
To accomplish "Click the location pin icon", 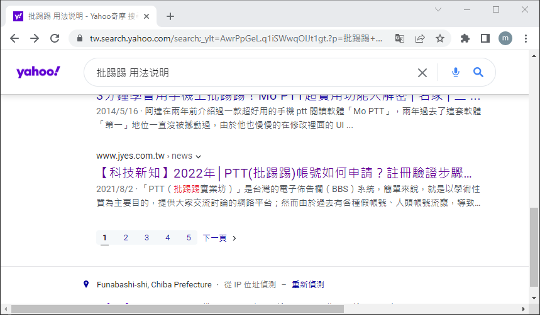I will pos(86,284).
